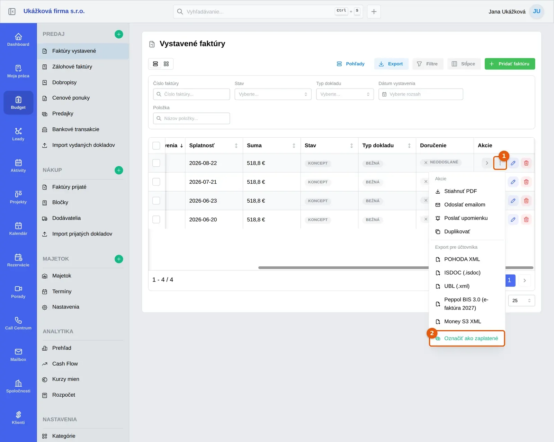
Task: Open the three-dot actions for the 2026-08-22 invoice
Action: (x=500, y=163)
